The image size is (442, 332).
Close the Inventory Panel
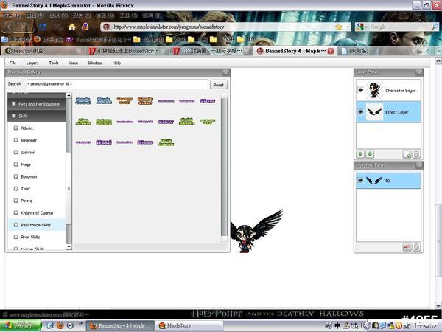419,165
